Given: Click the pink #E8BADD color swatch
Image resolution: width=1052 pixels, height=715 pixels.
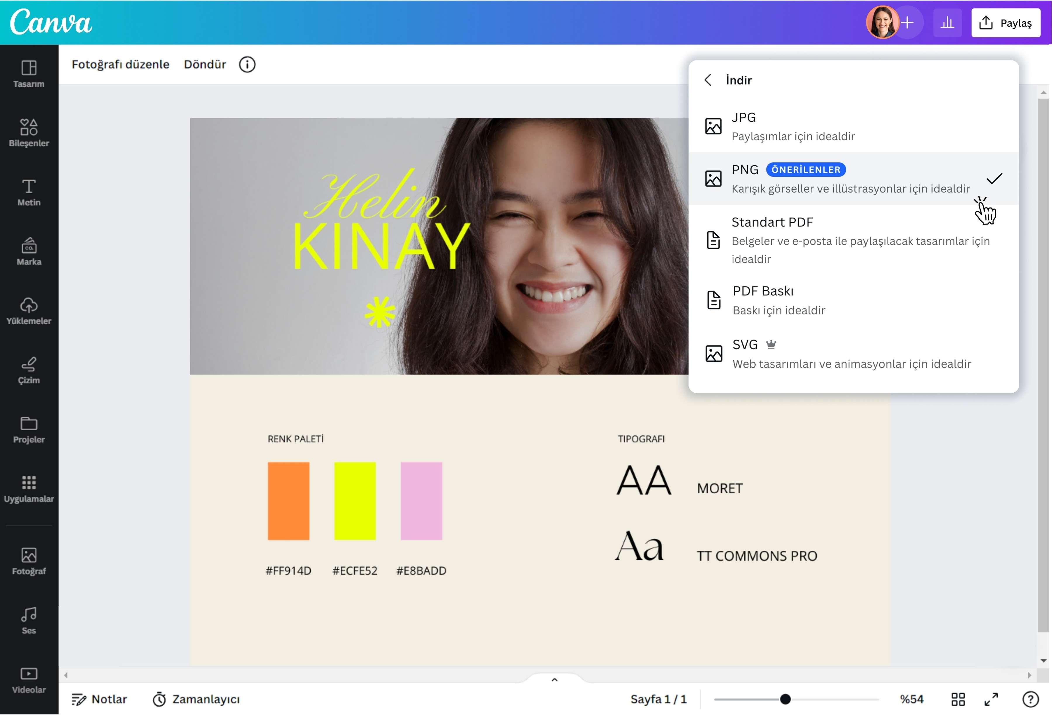Looking at the screenshot, I should tap(421, 501).
